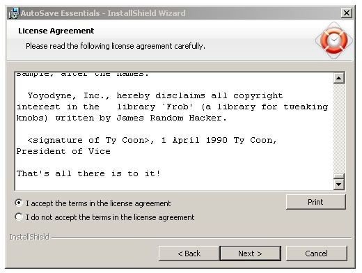Continue installation with the Next button

pyautogui.click(x=250, y=253)
